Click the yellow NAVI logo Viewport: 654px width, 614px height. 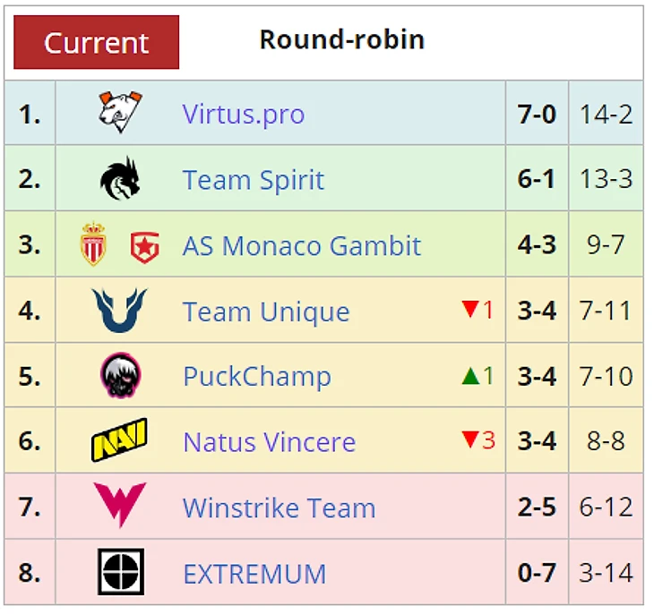(119, 440)
